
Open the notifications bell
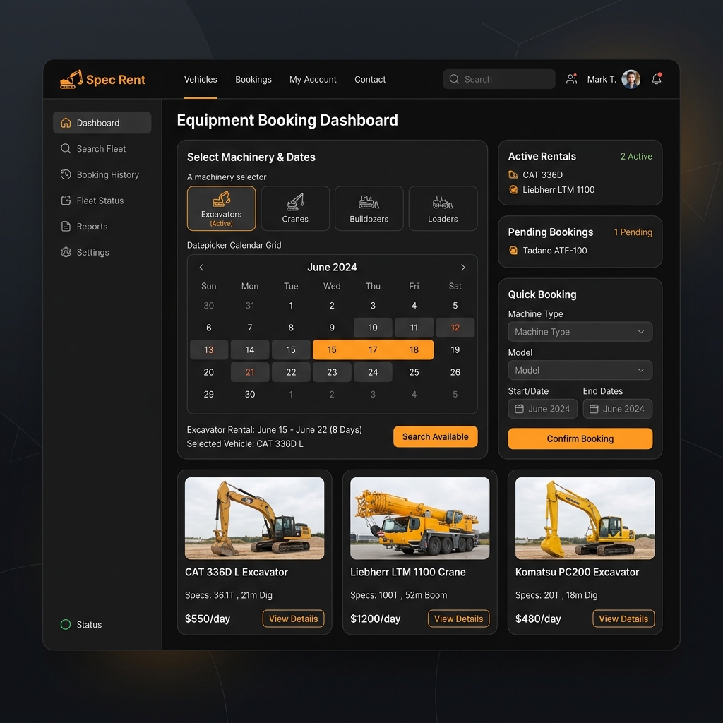tap(656, 79)
